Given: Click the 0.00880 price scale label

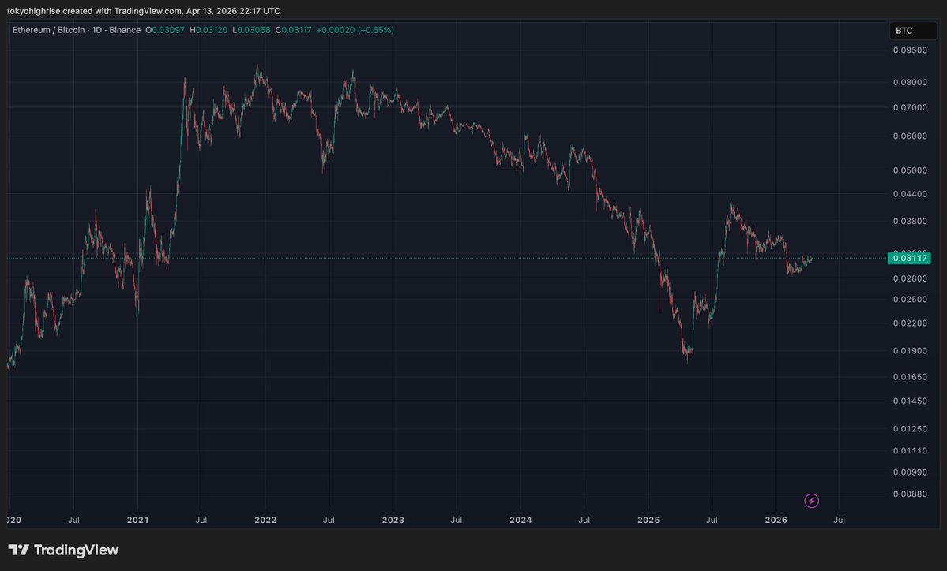Looking at the screenshot, I should point(911,494).
